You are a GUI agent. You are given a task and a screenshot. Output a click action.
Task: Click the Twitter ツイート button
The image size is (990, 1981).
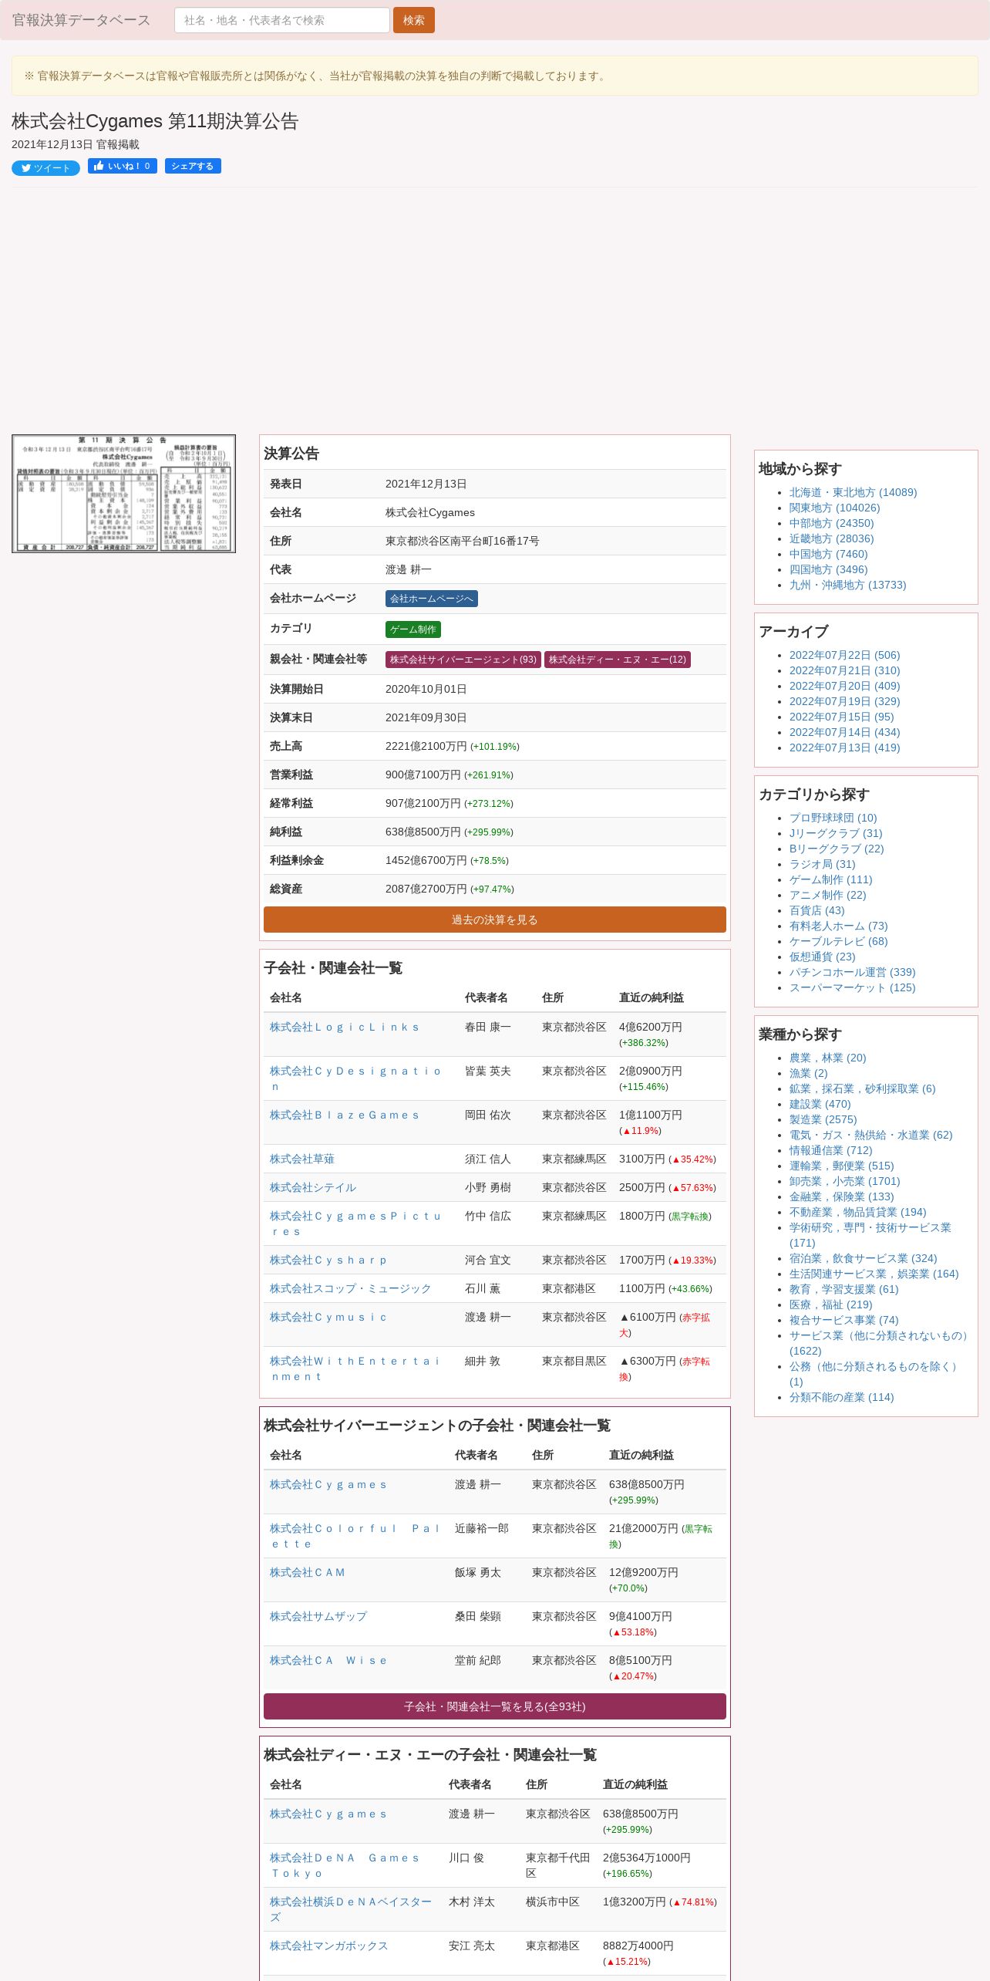(x=45, y=168)
